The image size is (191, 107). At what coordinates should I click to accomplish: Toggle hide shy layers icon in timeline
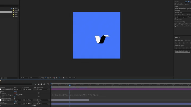tap(38, 85)
